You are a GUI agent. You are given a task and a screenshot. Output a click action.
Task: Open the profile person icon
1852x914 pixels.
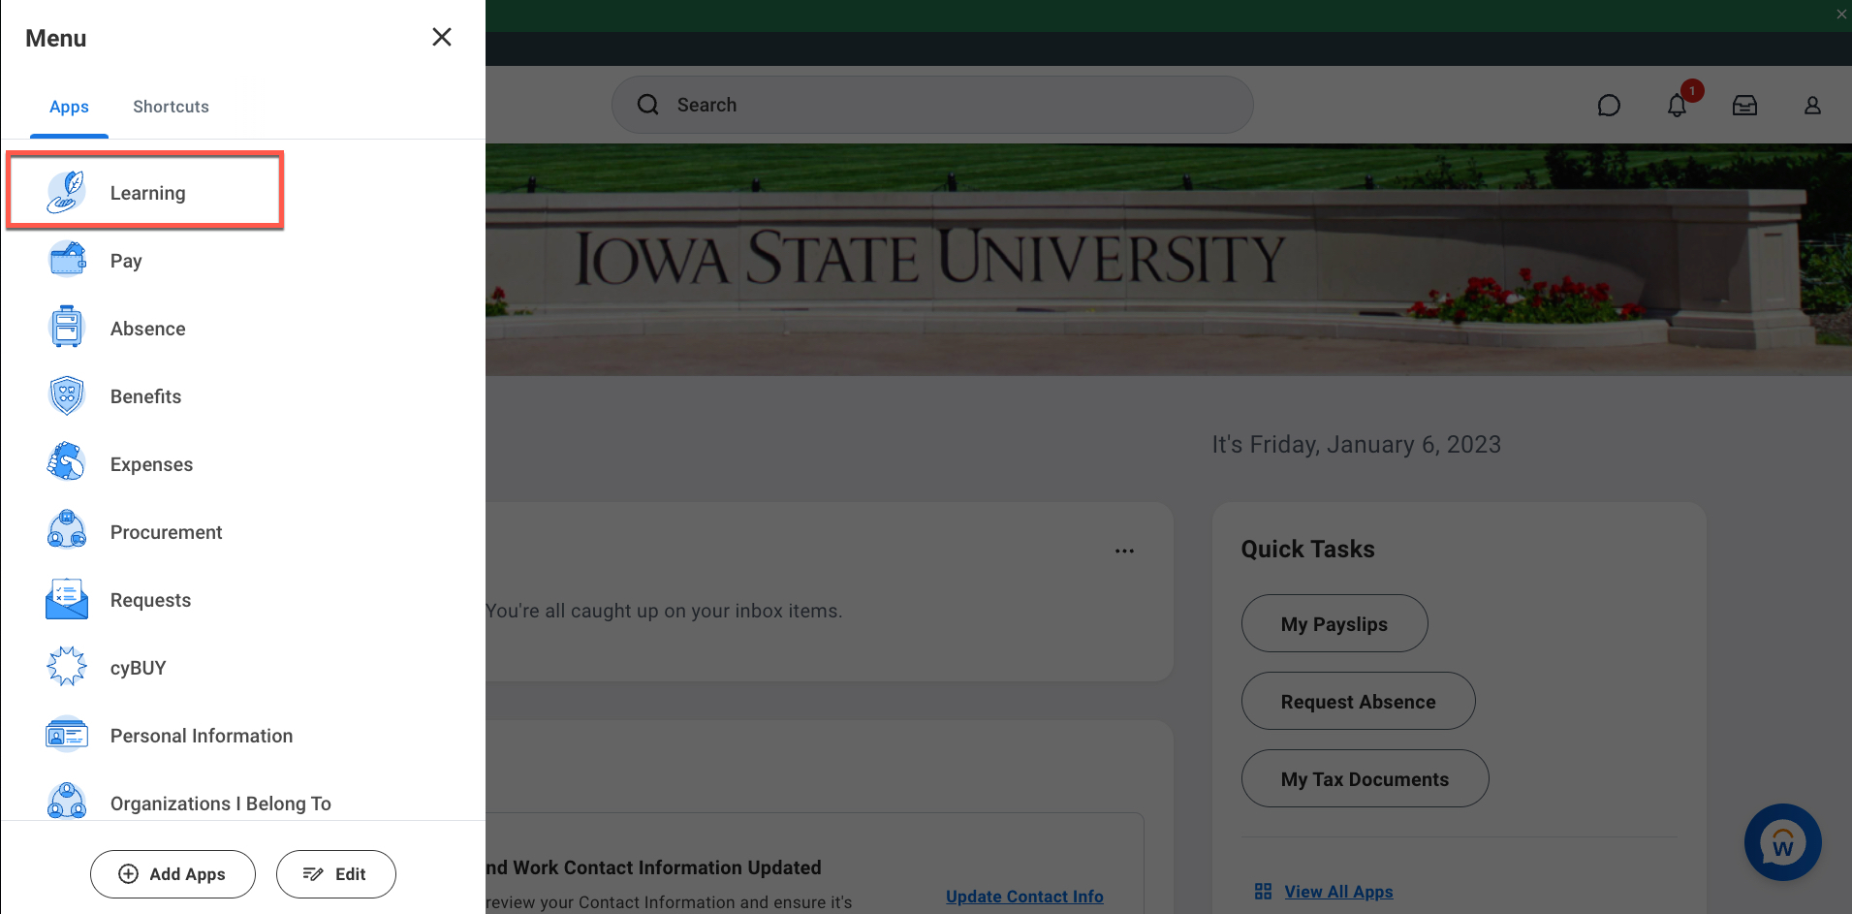(1812, 106)
